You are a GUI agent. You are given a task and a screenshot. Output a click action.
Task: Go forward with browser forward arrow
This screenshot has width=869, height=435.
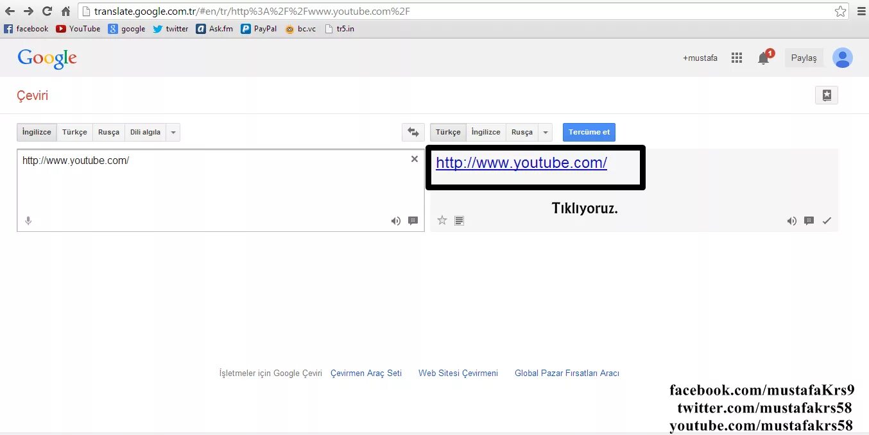coord(28,11)
